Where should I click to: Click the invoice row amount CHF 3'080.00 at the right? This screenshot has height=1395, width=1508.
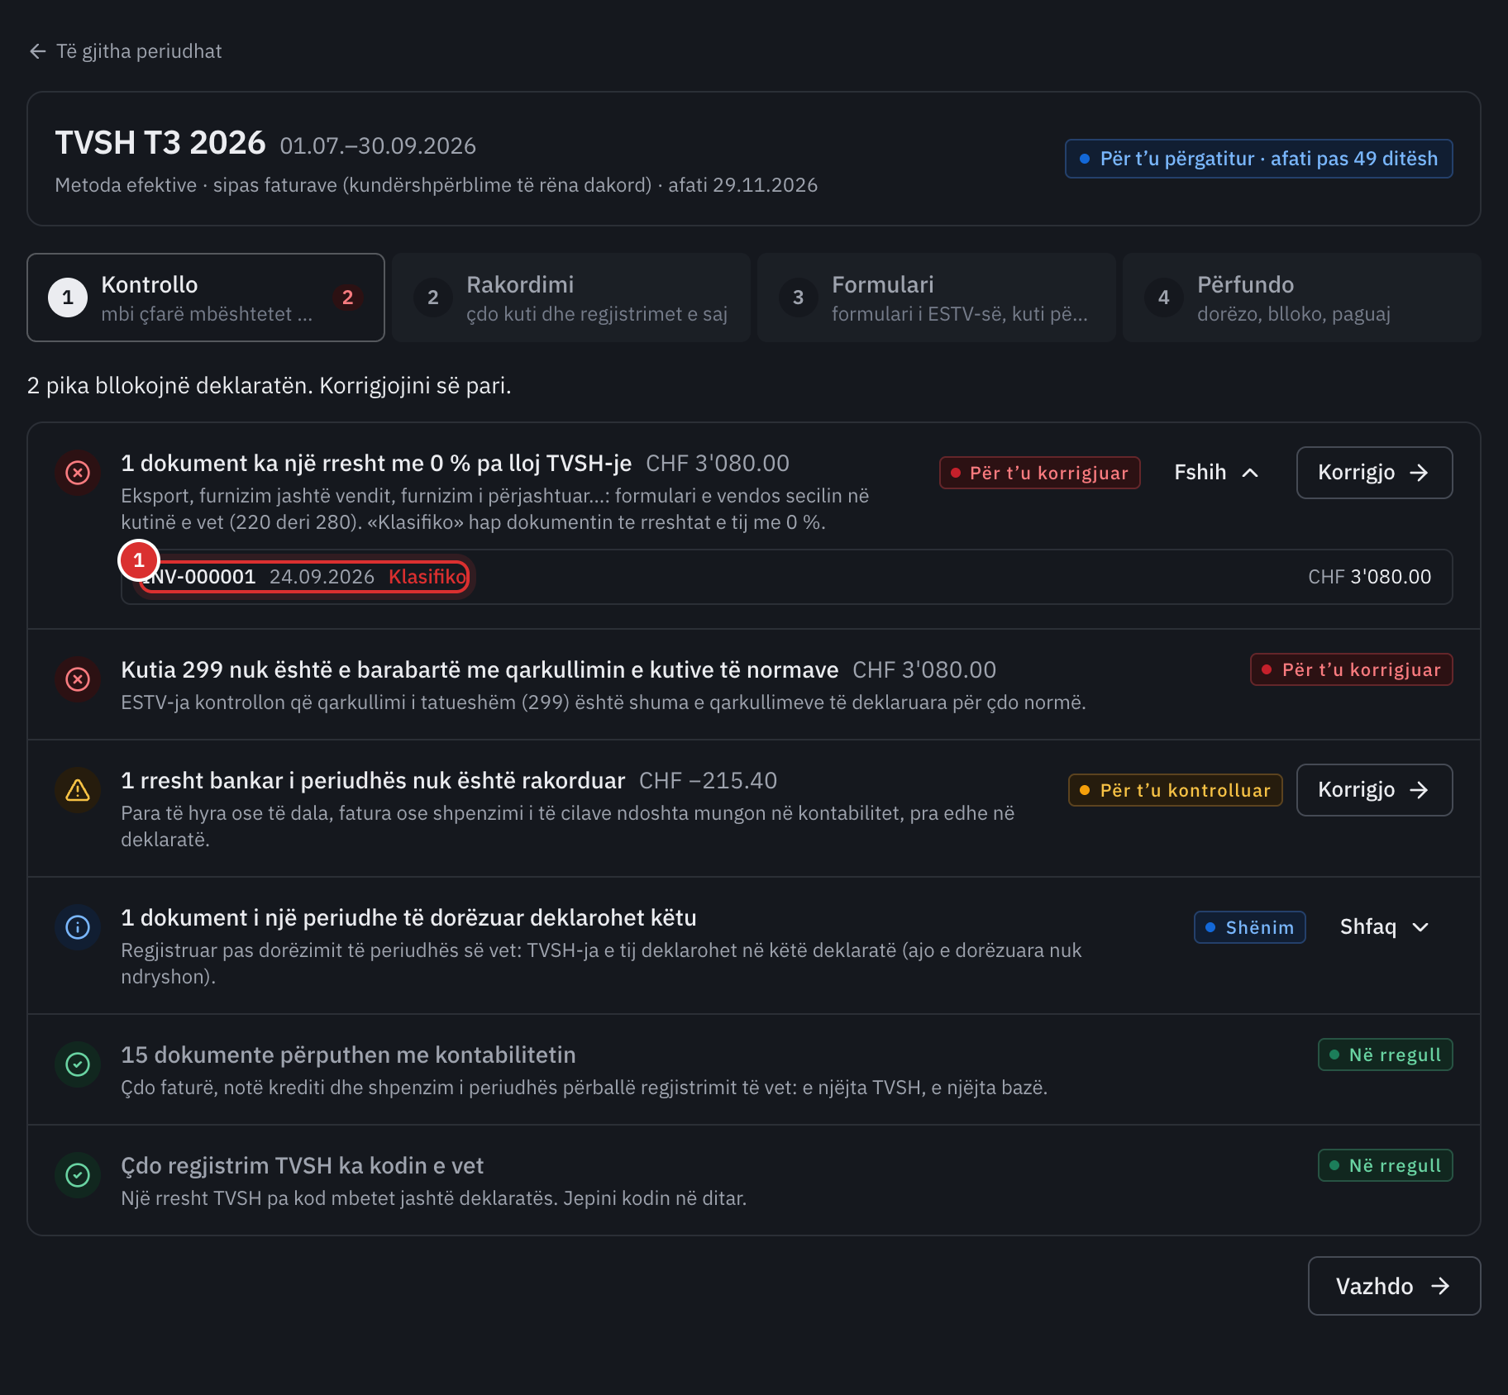click(x=1370, y=577)
